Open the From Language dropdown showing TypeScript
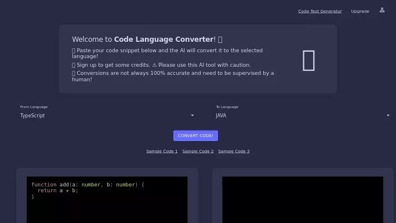This screenshot has height=223, width=396. 107,116
